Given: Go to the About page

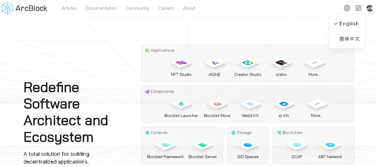Looking at the screenshot, I should 189,8.
